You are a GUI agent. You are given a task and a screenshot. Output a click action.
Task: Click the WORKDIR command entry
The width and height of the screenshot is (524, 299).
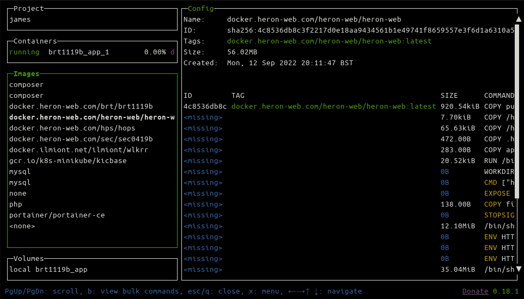pyautogui.click(x=499, y=172)
